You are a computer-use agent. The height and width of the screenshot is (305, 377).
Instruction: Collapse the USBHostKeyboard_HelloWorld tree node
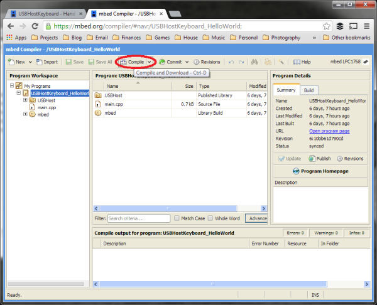tap(19, 93)
